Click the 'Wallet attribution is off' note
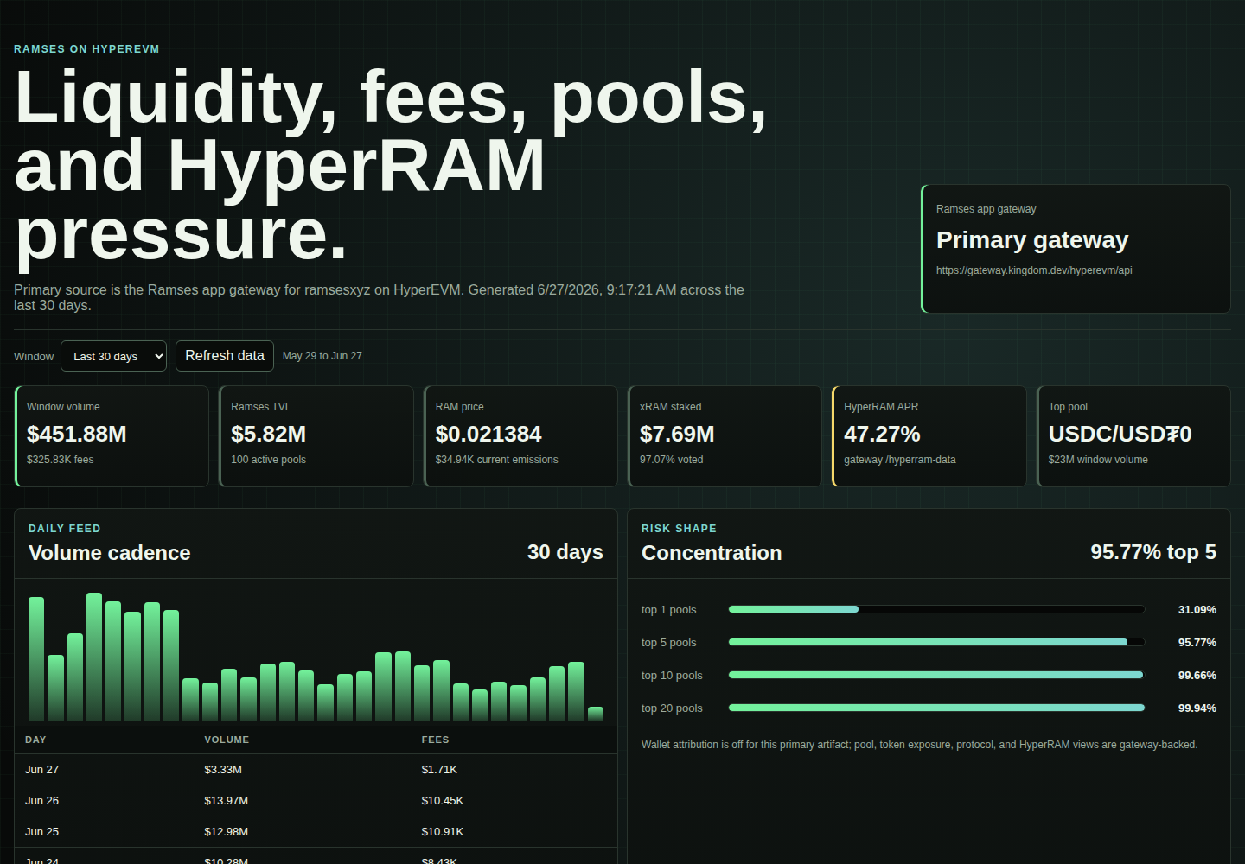 point(919,745)
